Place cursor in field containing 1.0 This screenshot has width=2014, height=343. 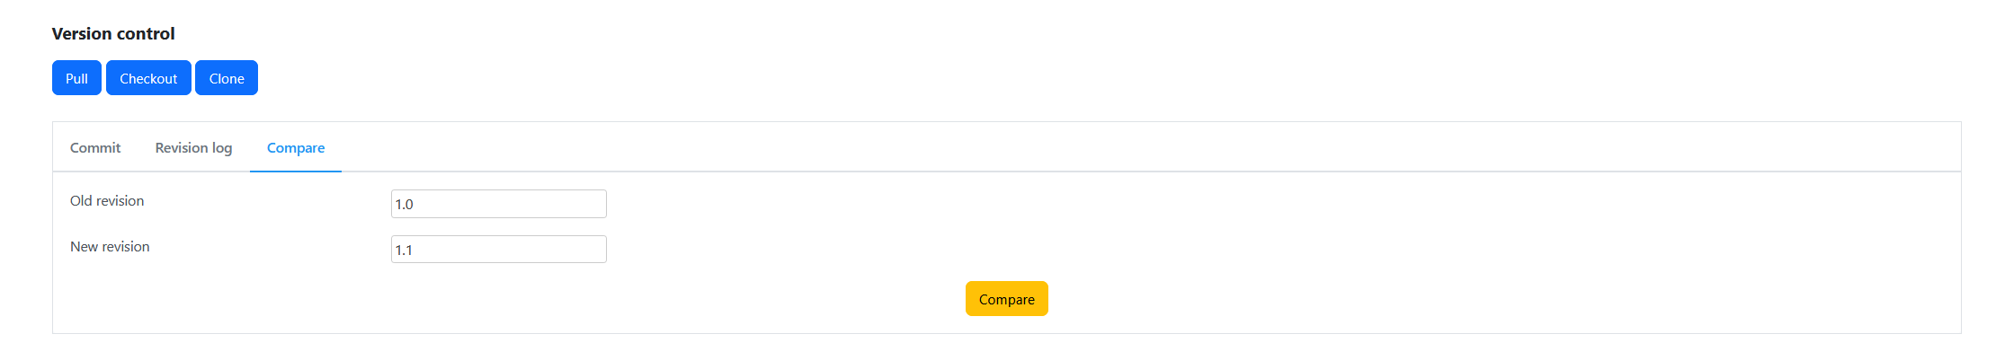click(x=499, y=204)
